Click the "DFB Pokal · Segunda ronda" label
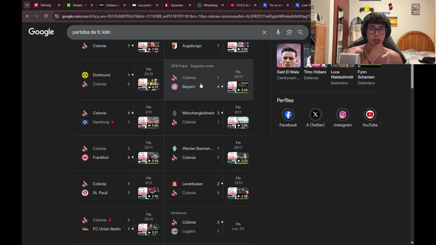Viewport: 436px width, 245px height. point(192,66)
